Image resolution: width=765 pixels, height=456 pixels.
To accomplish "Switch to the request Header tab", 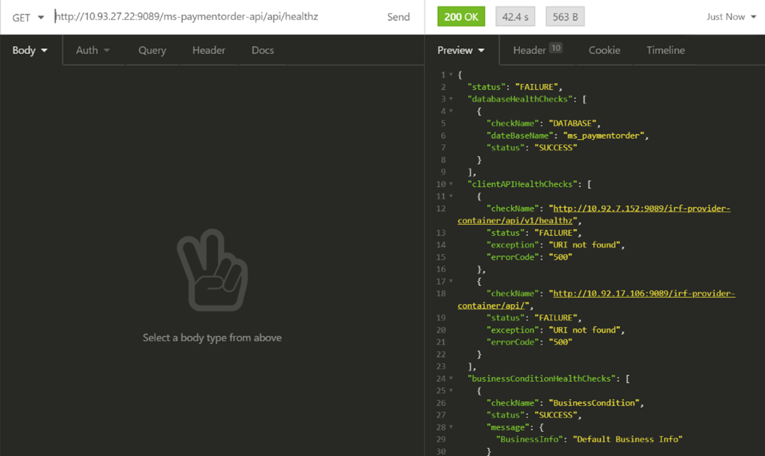I will 208,50.
